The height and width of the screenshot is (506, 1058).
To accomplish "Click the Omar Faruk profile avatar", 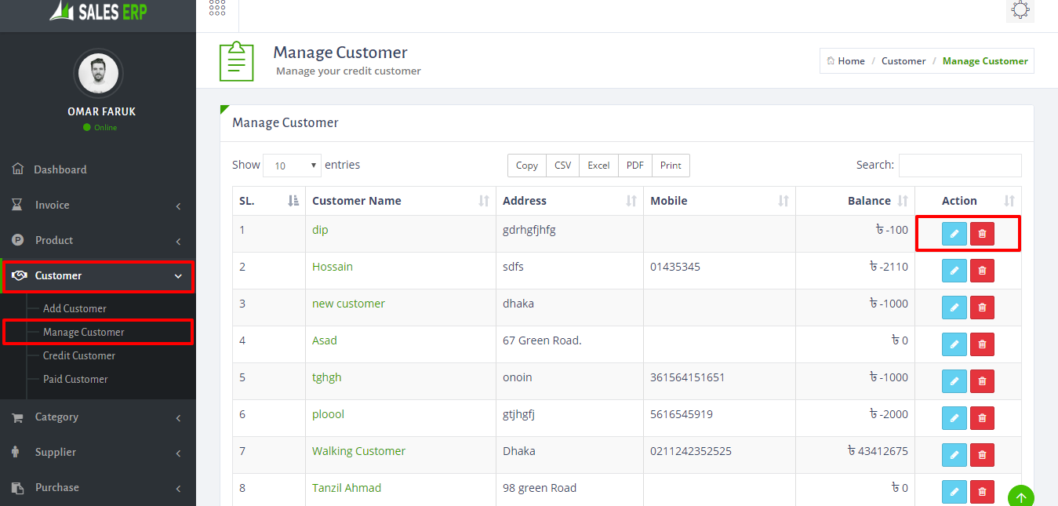I will pos(99,74).
